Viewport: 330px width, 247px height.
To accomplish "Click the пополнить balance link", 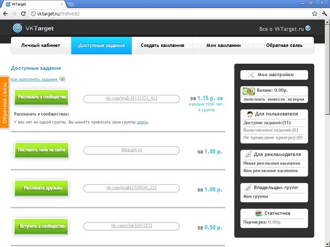I will (254, 99).
